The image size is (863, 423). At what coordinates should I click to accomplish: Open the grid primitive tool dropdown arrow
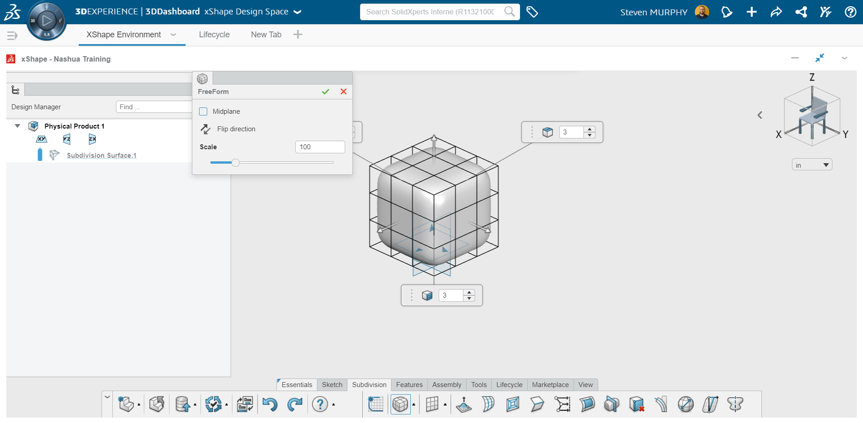(x=445, y=405)
